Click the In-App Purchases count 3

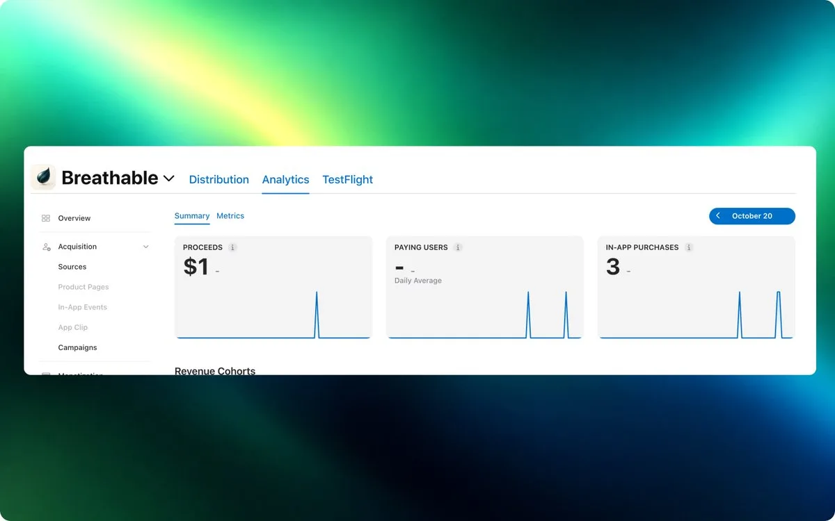[x=612, y=267]
